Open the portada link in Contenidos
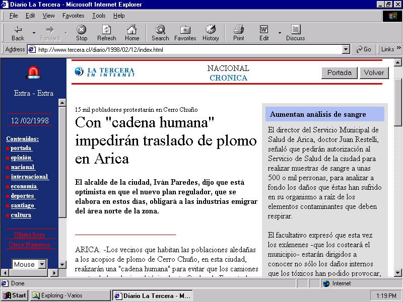This screenshot has width=403, height=302. pyautogui.click(x=21, y=148)
